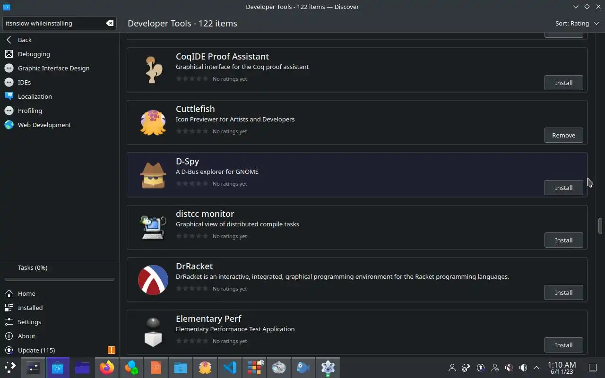Click the D-Spy detective hat icon
This screenshot has width=605, height=378.
pyautogui.click(x=153, y=175)
